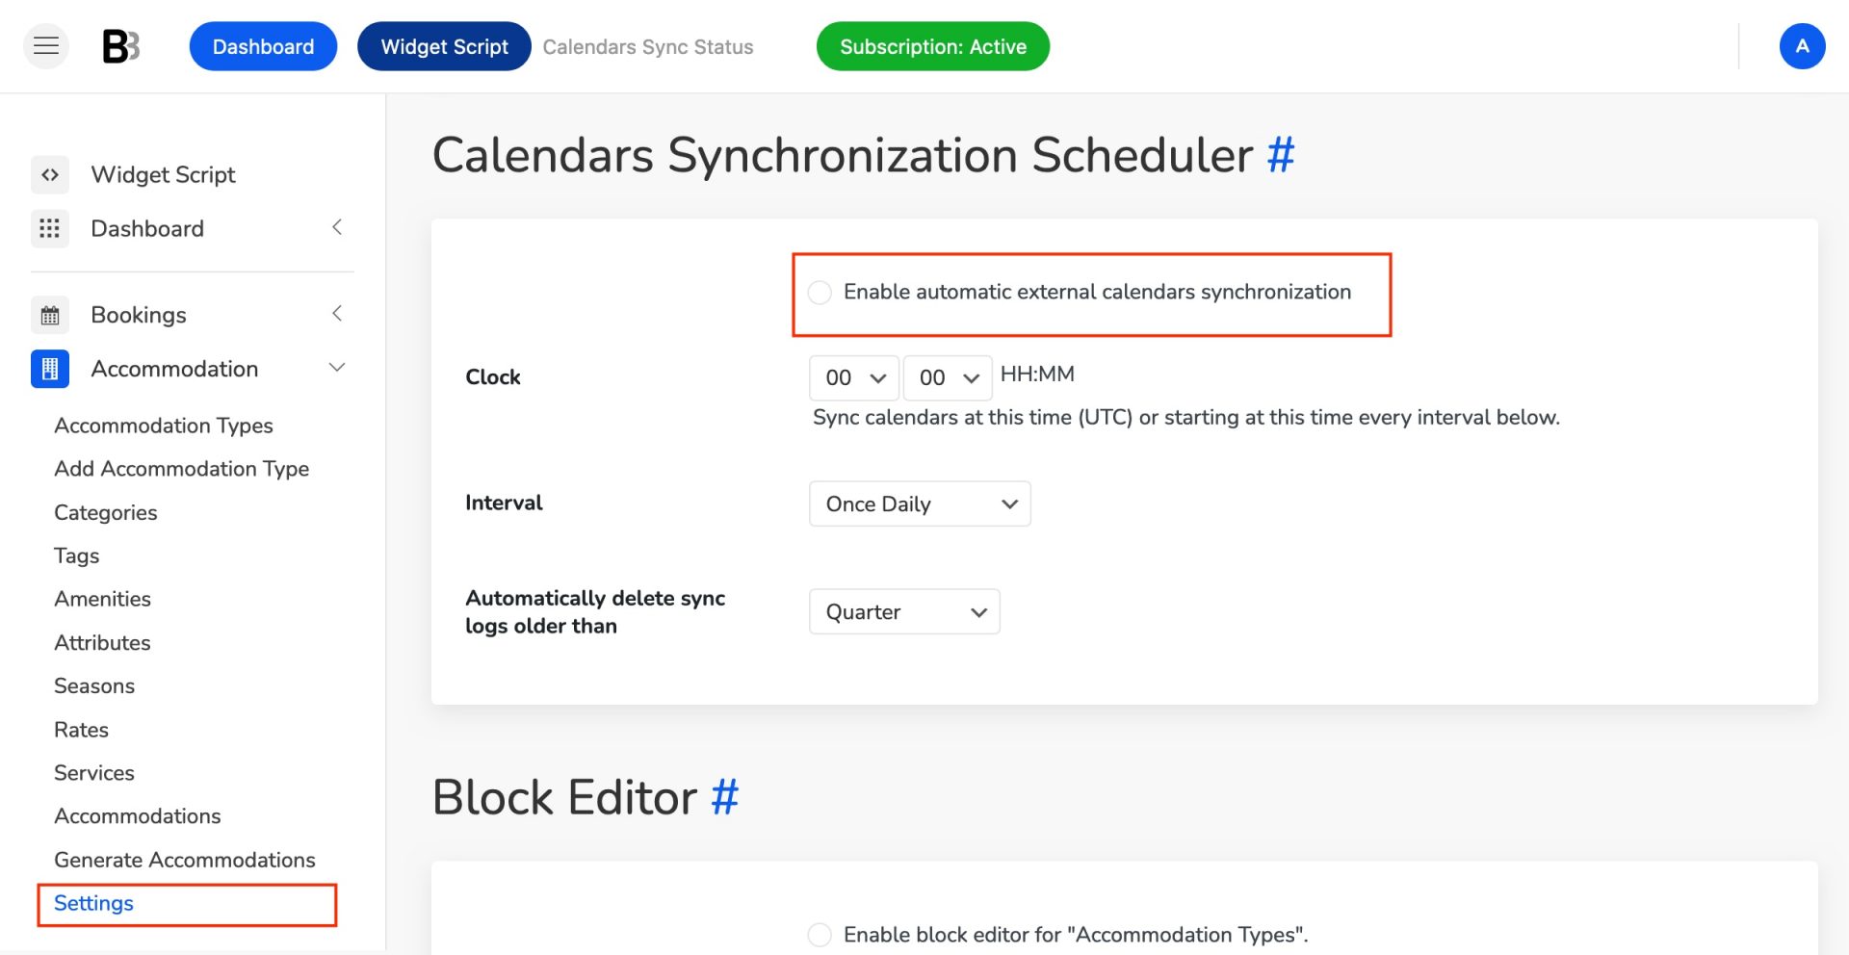This screenshot has height=955, width=1849.
Task: Open the hamburger navigation menu
Action: point(45,45)
